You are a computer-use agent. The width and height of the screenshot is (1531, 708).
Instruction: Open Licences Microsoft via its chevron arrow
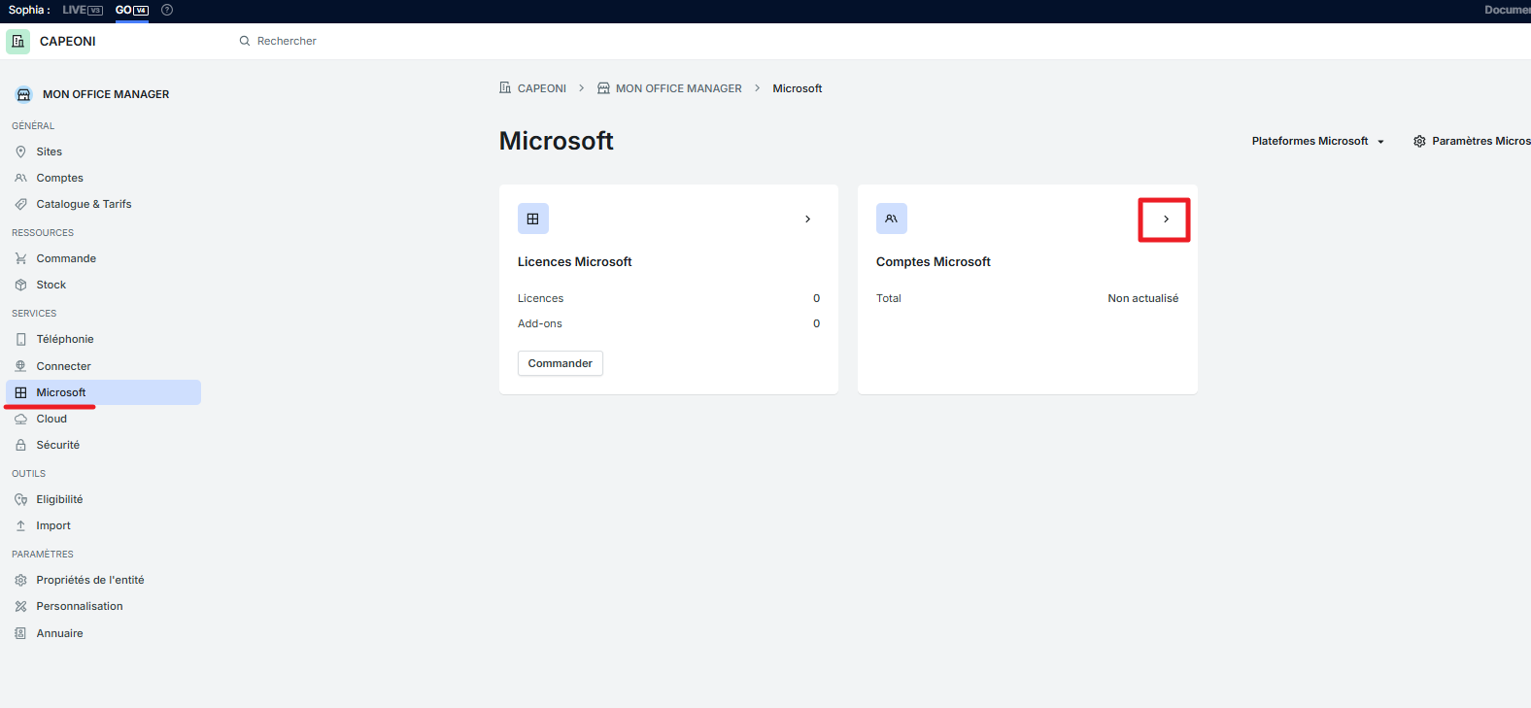807,219
